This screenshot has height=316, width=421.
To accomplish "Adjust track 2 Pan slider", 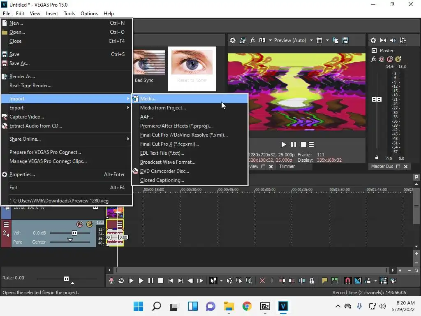I will [x=70, y=240].
